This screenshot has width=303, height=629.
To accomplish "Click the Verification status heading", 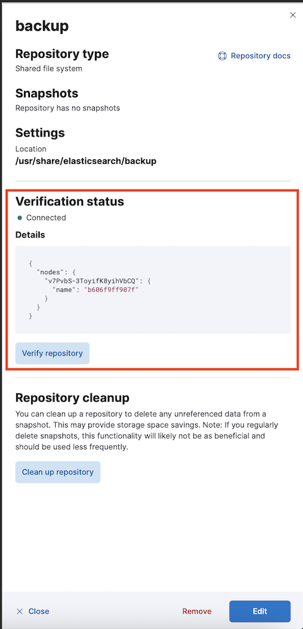I will [x=70, y=201].
